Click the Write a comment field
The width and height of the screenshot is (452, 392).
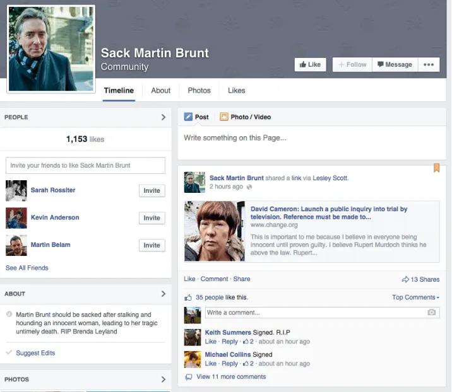323,313
